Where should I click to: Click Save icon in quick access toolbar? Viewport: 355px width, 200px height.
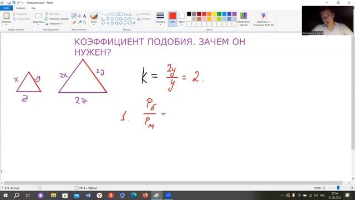coord(9,3)
